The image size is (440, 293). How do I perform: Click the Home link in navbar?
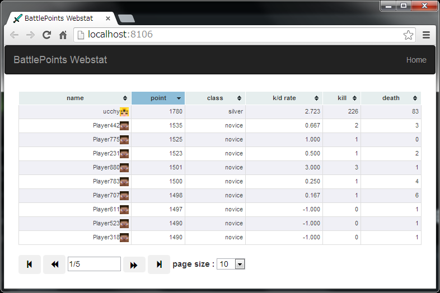click(x=416, y=60)
